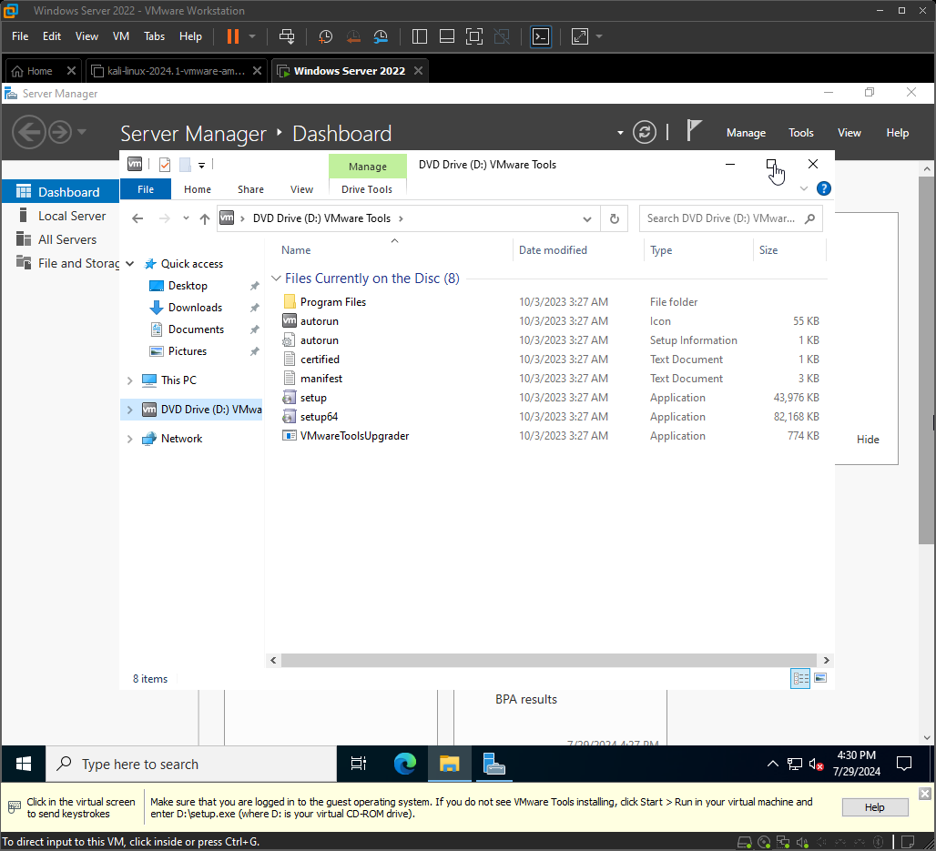Open the stretch guest options dropdown arrow
This screenshot has height=851, width=936.
pyautogui.click(x=599, y=36)
